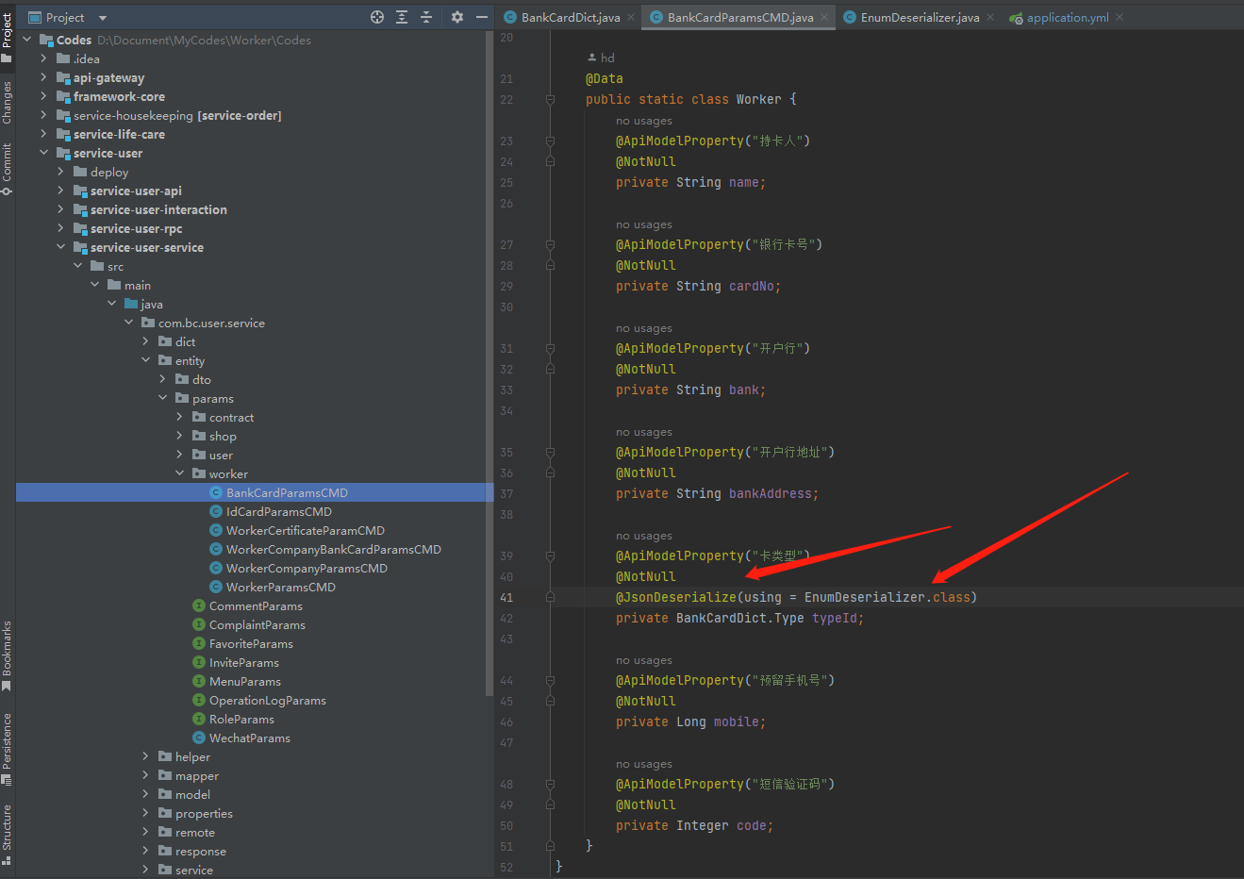Close the BankCardParamsCMD.java tab

tap(824, 17)
